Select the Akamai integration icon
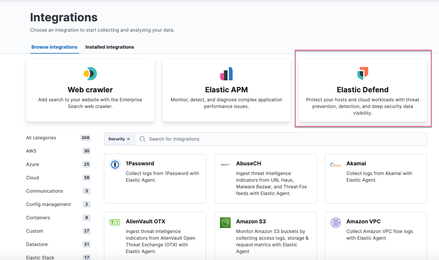 [x=335, y=164]
